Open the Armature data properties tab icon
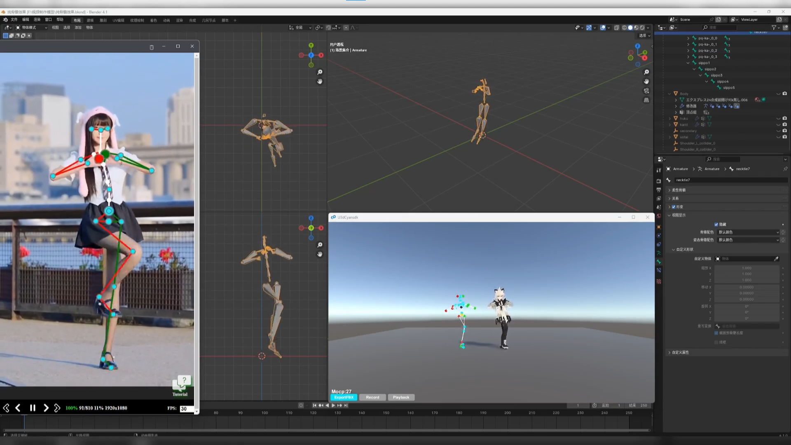791x445 pixels. pyautogui.click(x=659, y=253)
